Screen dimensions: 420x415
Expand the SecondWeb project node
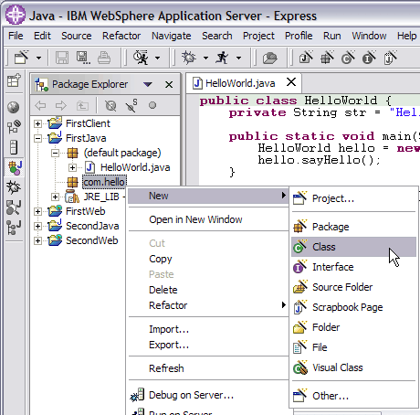(x=37, y=240)
